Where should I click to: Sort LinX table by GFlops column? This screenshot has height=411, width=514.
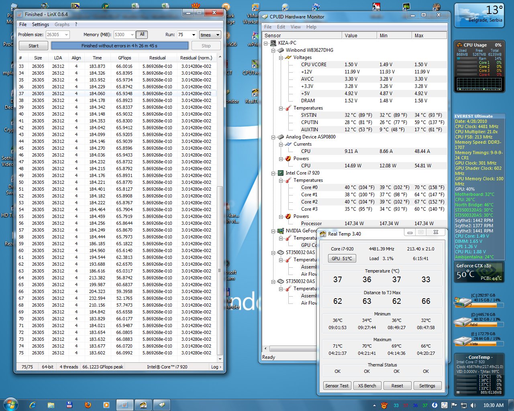tap(124, 58)
